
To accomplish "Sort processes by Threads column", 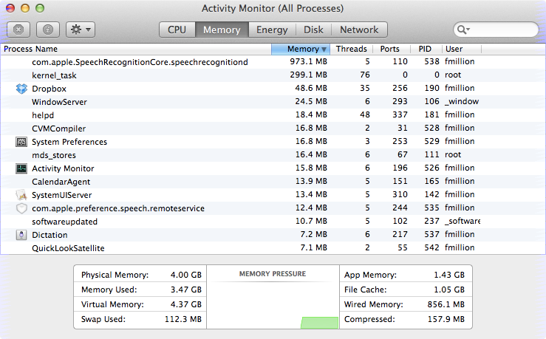I will pyautogui.click(x=351, y=49).
